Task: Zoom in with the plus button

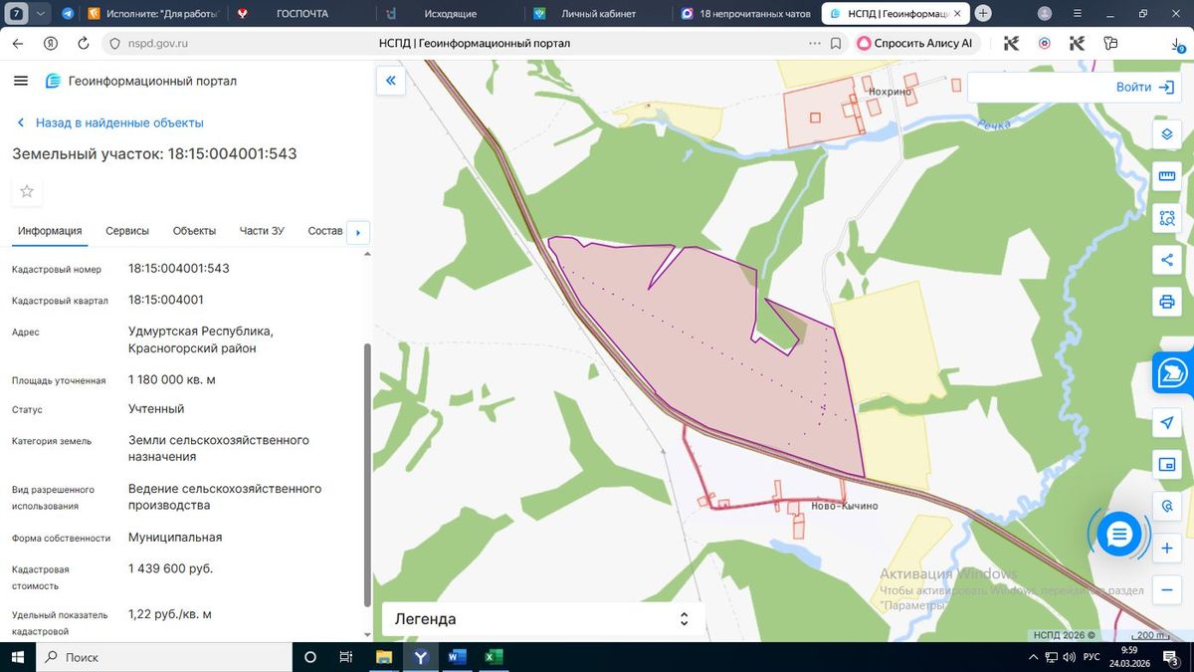Action: 1167,549
